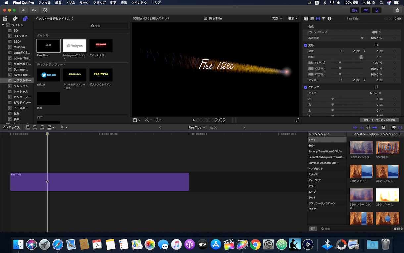Open the viewer transform tool dropdown
404x253 pixels.
point(136,120)
